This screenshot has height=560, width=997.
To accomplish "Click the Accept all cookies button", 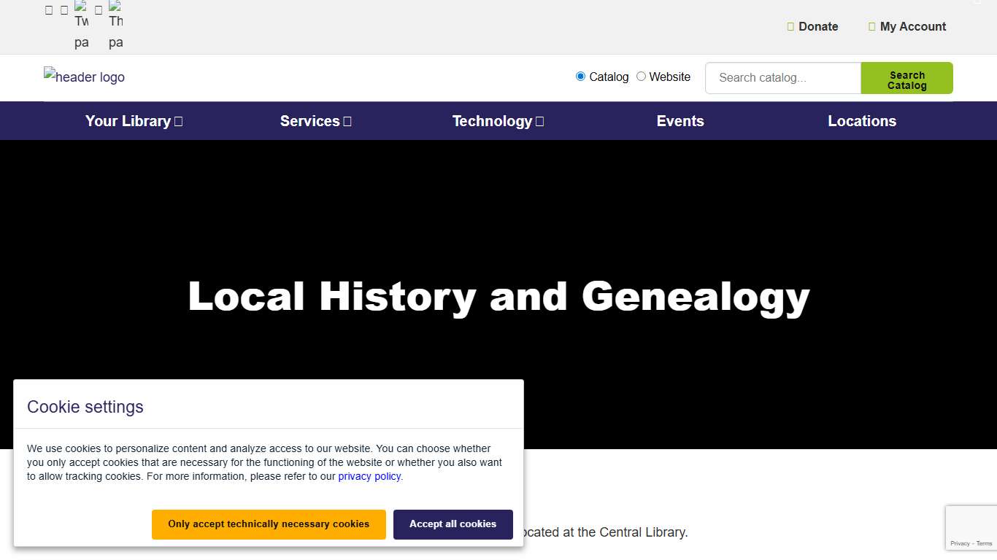I will coord(453,524).
